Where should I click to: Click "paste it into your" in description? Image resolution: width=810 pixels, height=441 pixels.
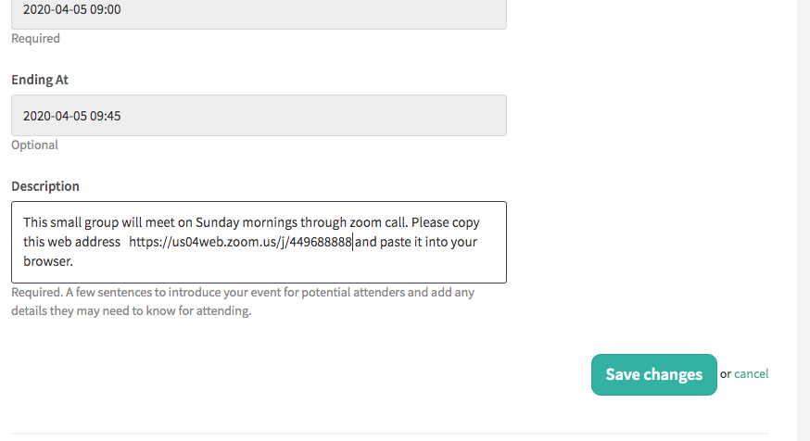click(428, 242)
